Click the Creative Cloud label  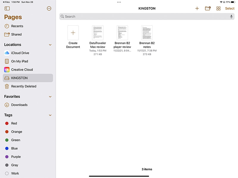point(22,70)
